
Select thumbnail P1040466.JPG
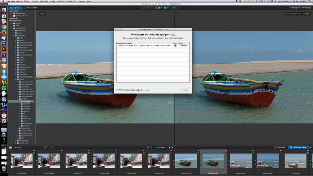(x=22, y=161)
